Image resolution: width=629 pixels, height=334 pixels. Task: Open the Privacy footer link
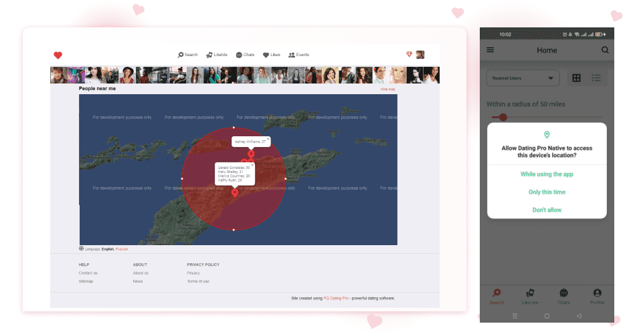193,273
